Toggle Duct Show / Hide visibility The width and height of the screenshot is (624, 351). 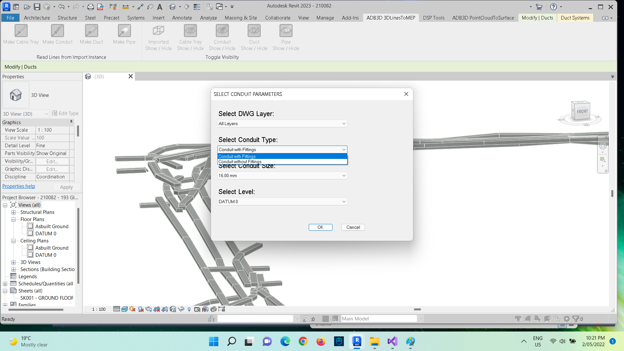click(254, 31)
